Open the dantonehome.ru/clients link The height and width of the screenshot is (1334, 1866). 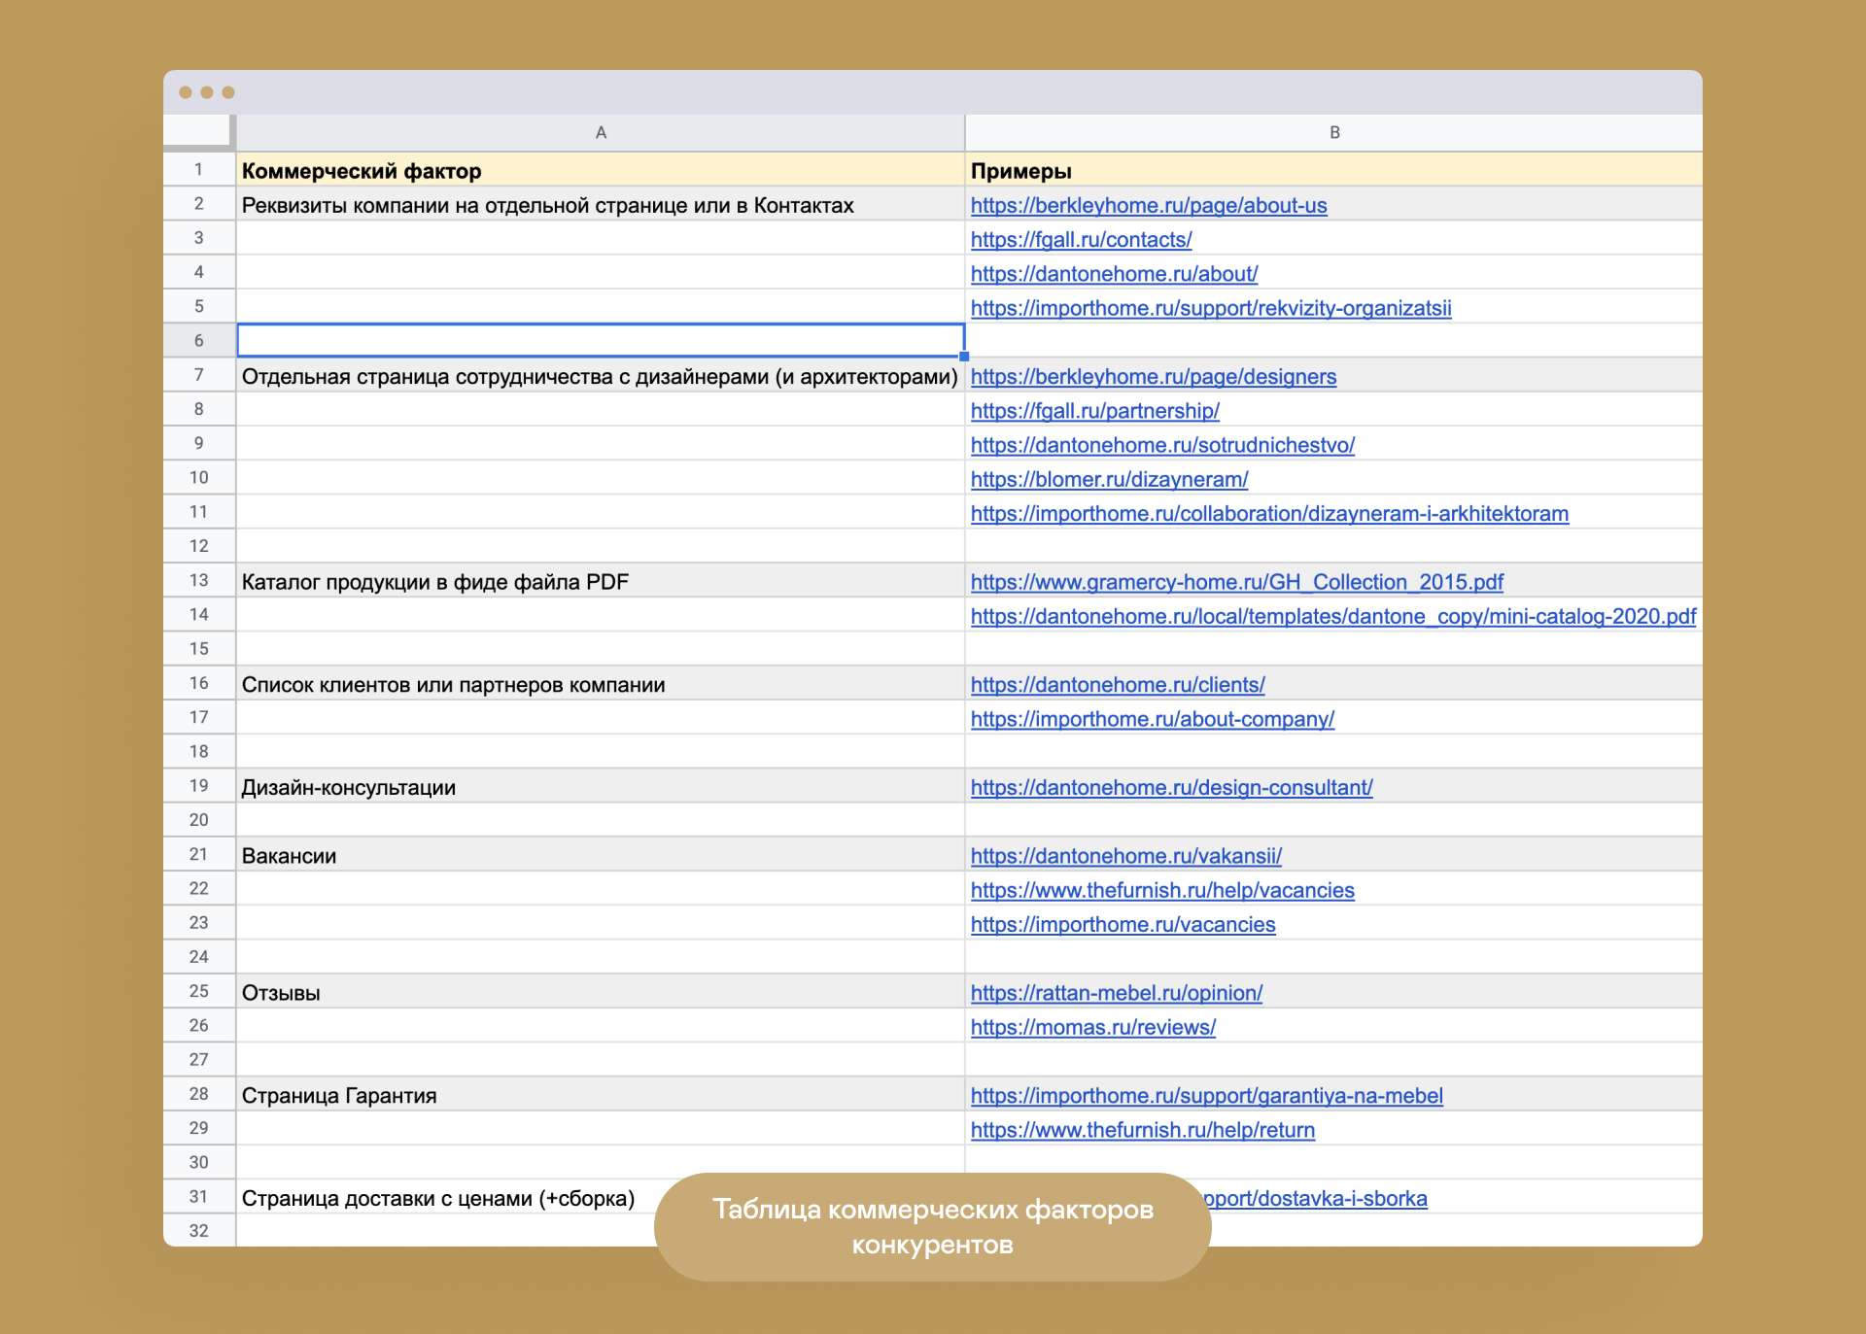(1118, 685)
